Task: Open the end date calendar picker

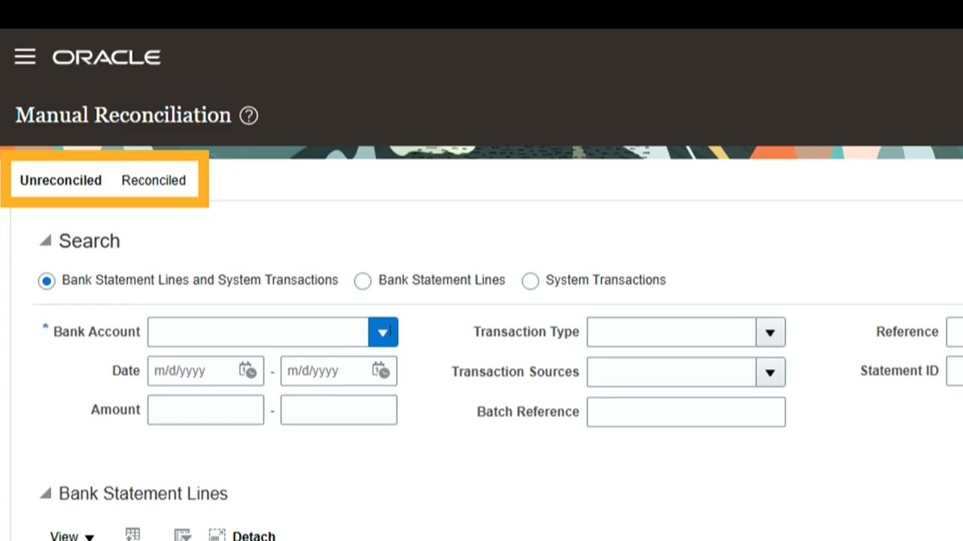Action: tap(381, 370)
